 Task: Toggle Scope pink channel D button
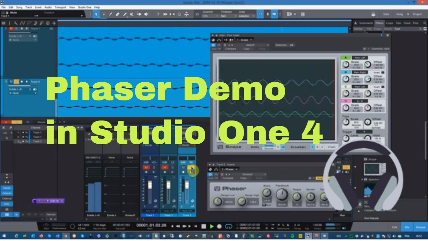345,101
